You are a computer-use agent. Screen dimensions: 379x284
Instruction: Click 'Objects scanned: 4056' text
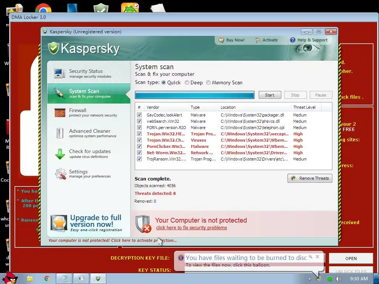click(x=155, y=186)
